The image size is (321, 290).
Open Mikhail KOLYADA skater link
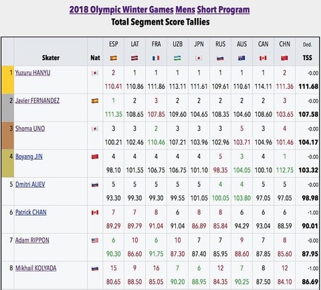(x=36, y=268)
